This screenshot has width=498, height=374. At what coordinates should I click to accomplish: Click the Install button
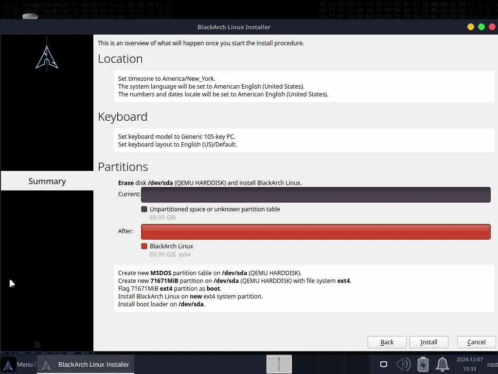429,342
